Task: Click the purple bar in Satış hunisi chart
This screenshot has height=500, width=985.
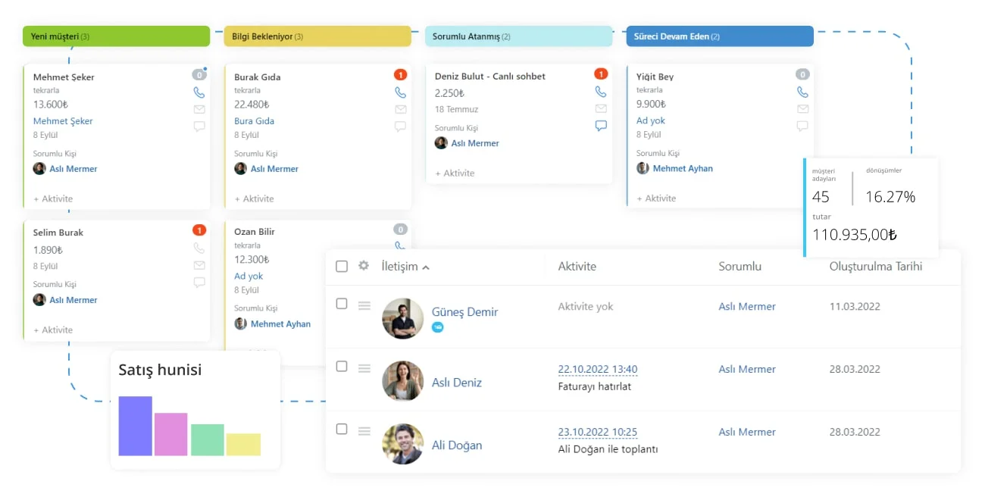Action: [136, 426]
